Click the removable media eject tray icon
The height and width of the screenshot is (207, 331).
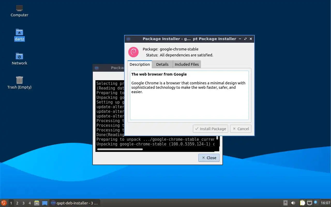point(285,203)
